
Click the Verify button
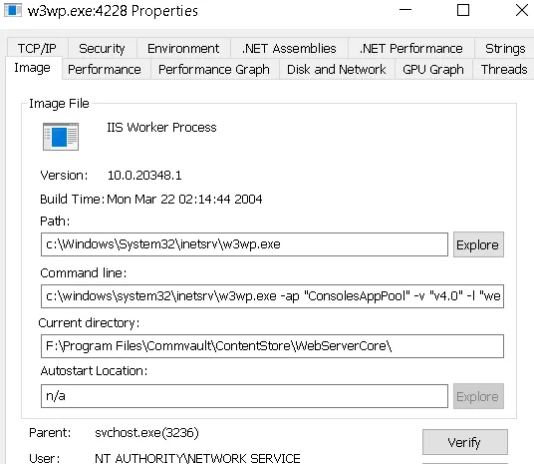pos(465,442)
